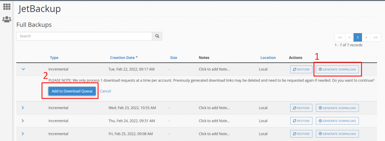Select the 'Fri, Feb 25, 2022, 09:08 AM' date
This screenshot has width=385, height=141.
(130, 133)
